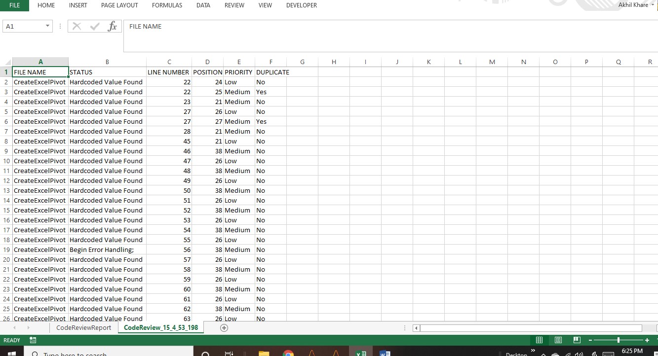Select the LINE NUMBER header cell
This screenshot has width=658, height=356.
tap(169, 72)
